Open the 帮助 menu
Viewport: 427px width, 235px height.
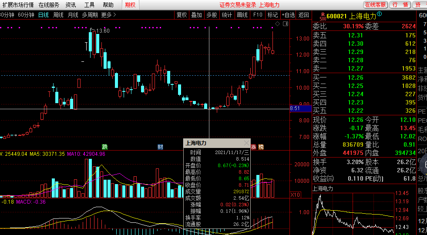108,5
